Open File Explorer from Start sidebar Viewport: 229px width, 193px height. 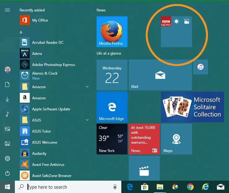7,144
